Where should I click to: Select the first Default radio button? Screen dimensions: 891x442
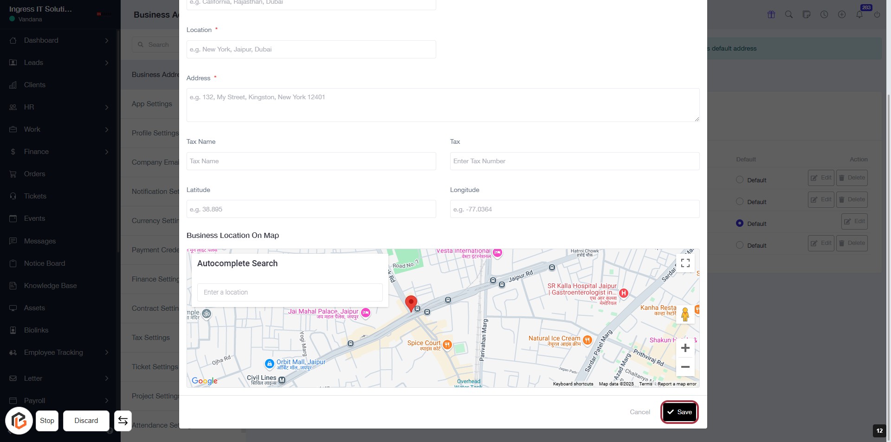[740, 180]
